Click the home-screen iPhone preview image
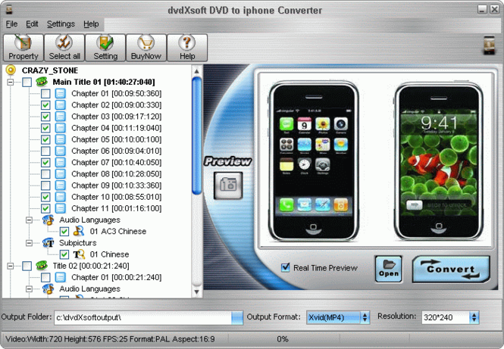The height and width of the screenshot is (349, 504). point(314,161)
